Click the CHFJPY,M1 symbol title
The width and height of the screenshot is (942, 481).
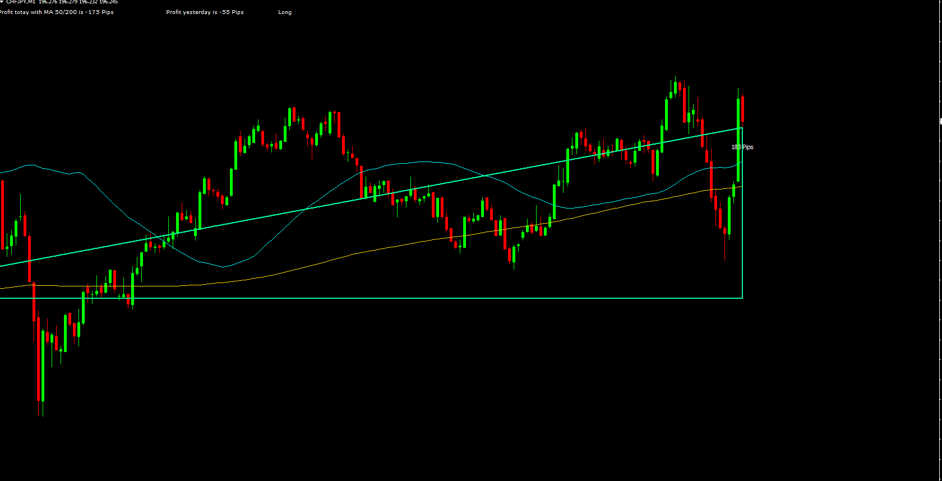(x=21, y=2)
